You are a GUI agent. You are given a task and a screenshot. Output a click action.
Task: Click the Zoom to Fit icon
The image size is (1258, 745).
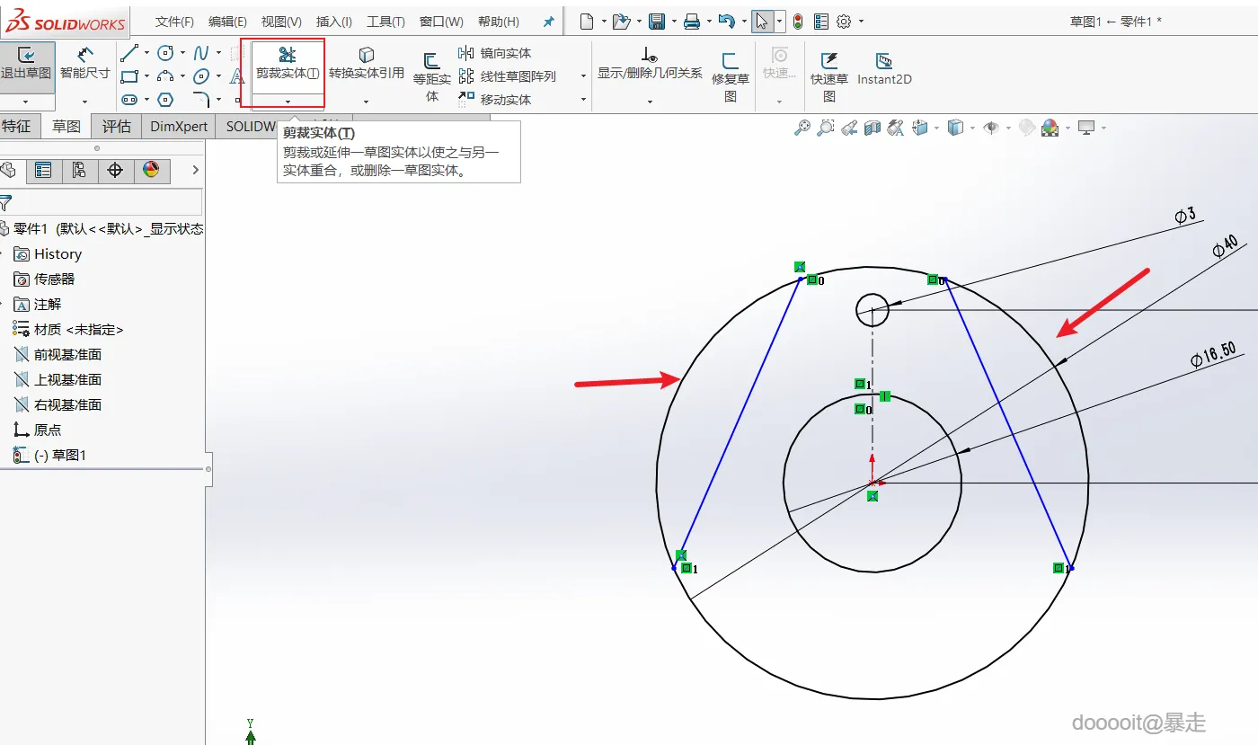[x=802, y=129]
